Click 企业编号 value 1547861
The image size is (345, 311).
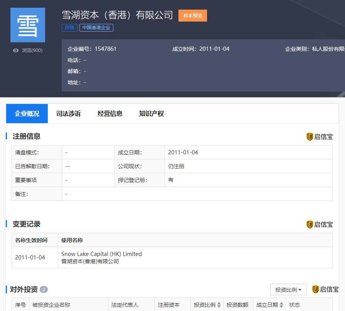tap(105, 49)
